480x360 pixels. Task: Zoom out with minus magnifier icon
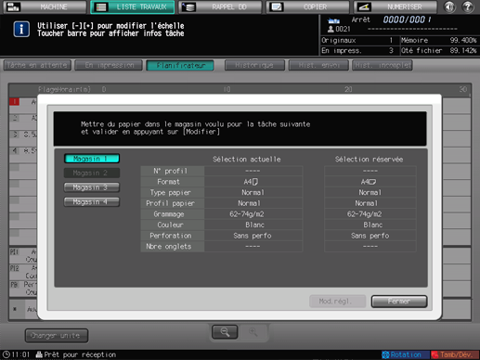click(x=225, y=332)
